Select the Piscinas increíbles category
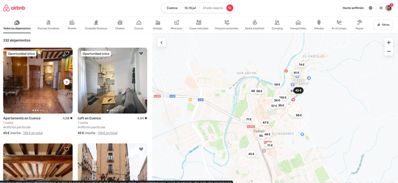Image resolution: width=398 pixels, height=183 pixels. (x=48, y=25)
